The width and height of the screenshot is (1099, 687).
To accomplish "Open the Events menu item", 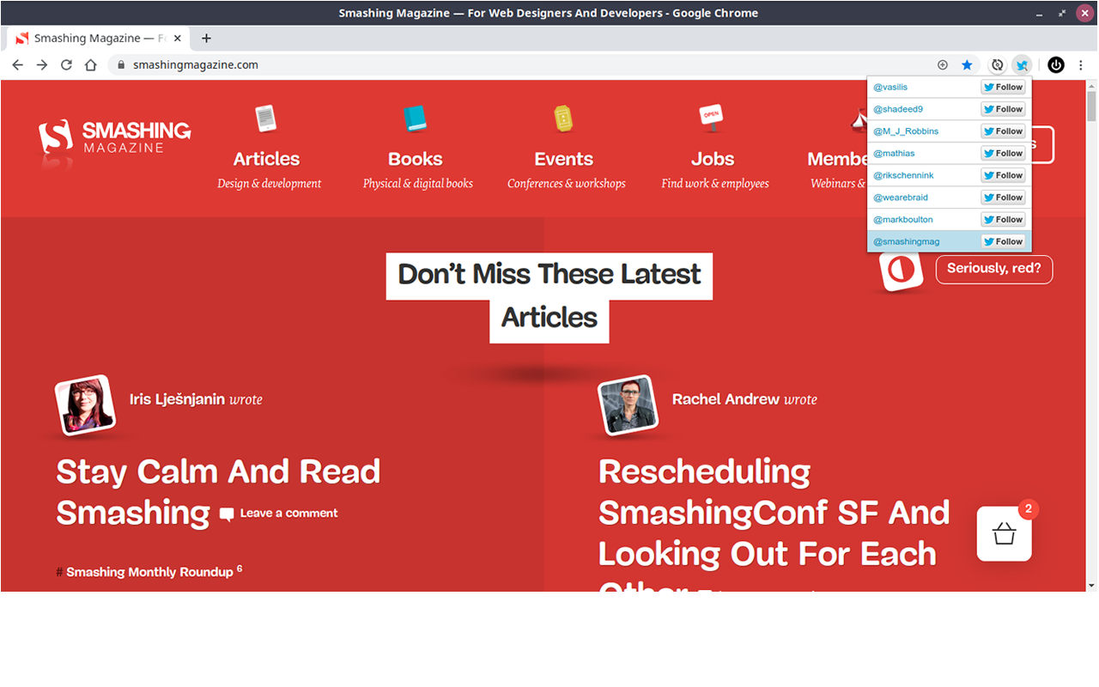I will [x=563, y=159].
